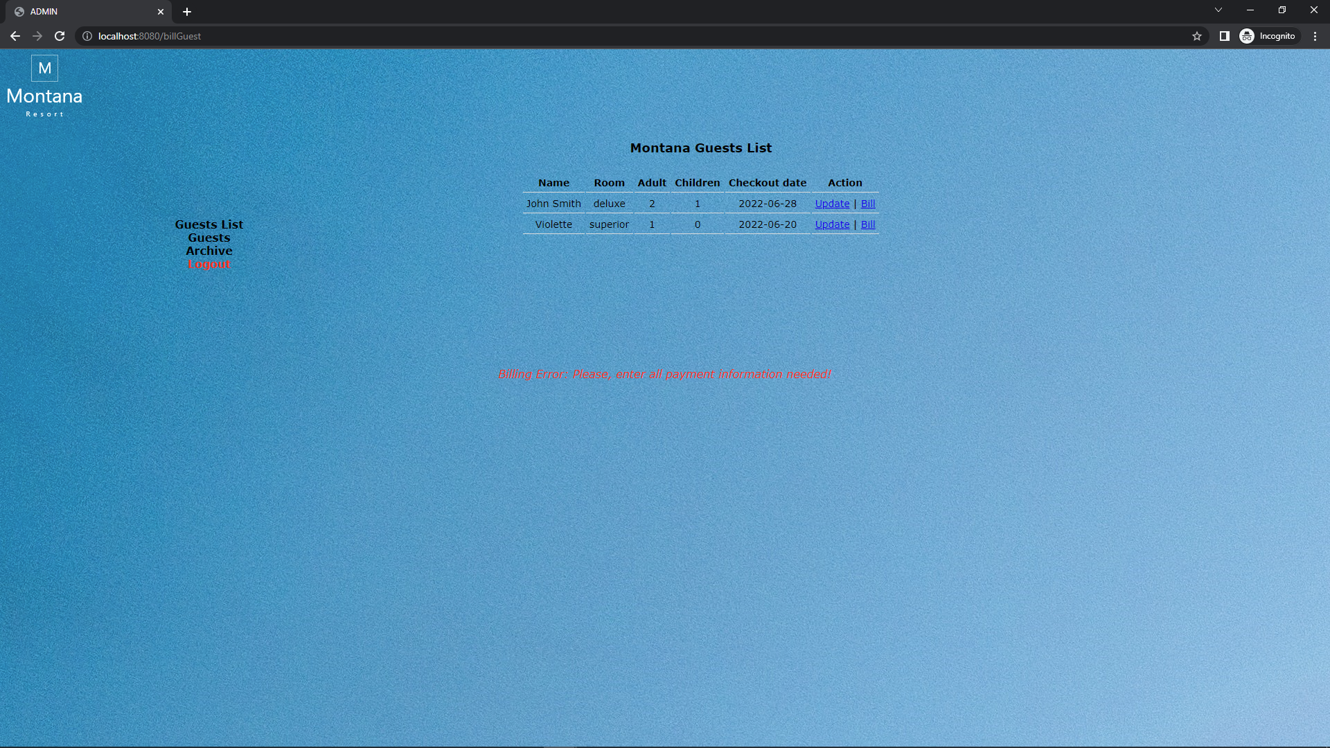Open Bill for Violette
1330x748 pixels.
868,224
